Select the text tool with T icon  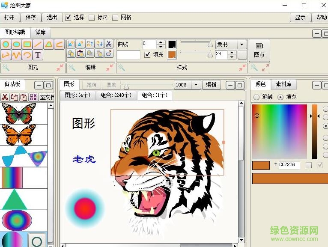click(x=38, y=55)
